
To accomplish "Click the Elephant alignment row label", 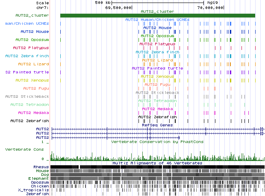I will pyautogui.click(x=39, y=178).
